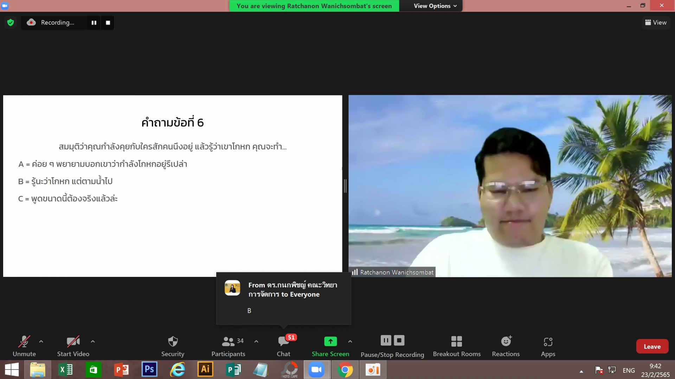This screenshot has width=675, height=379.
Task: Click the Recording cloud icon
Action: click(x=31, y=22)
